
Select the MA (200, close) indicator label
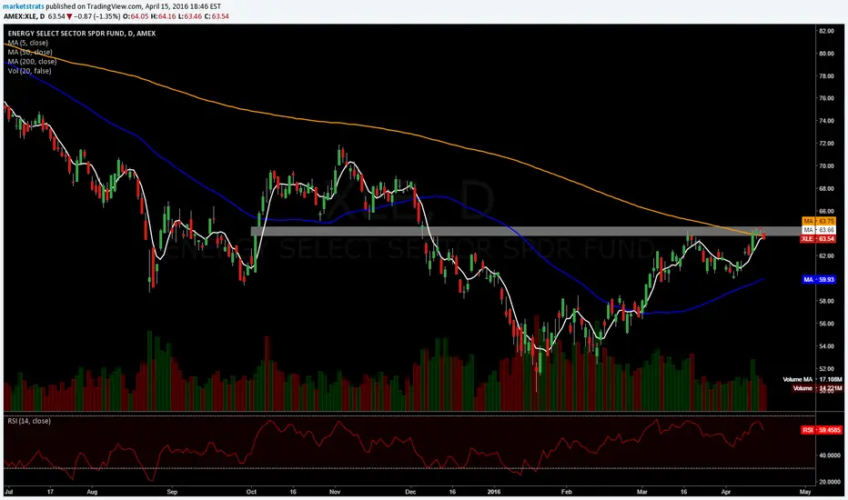click(32, 62)
